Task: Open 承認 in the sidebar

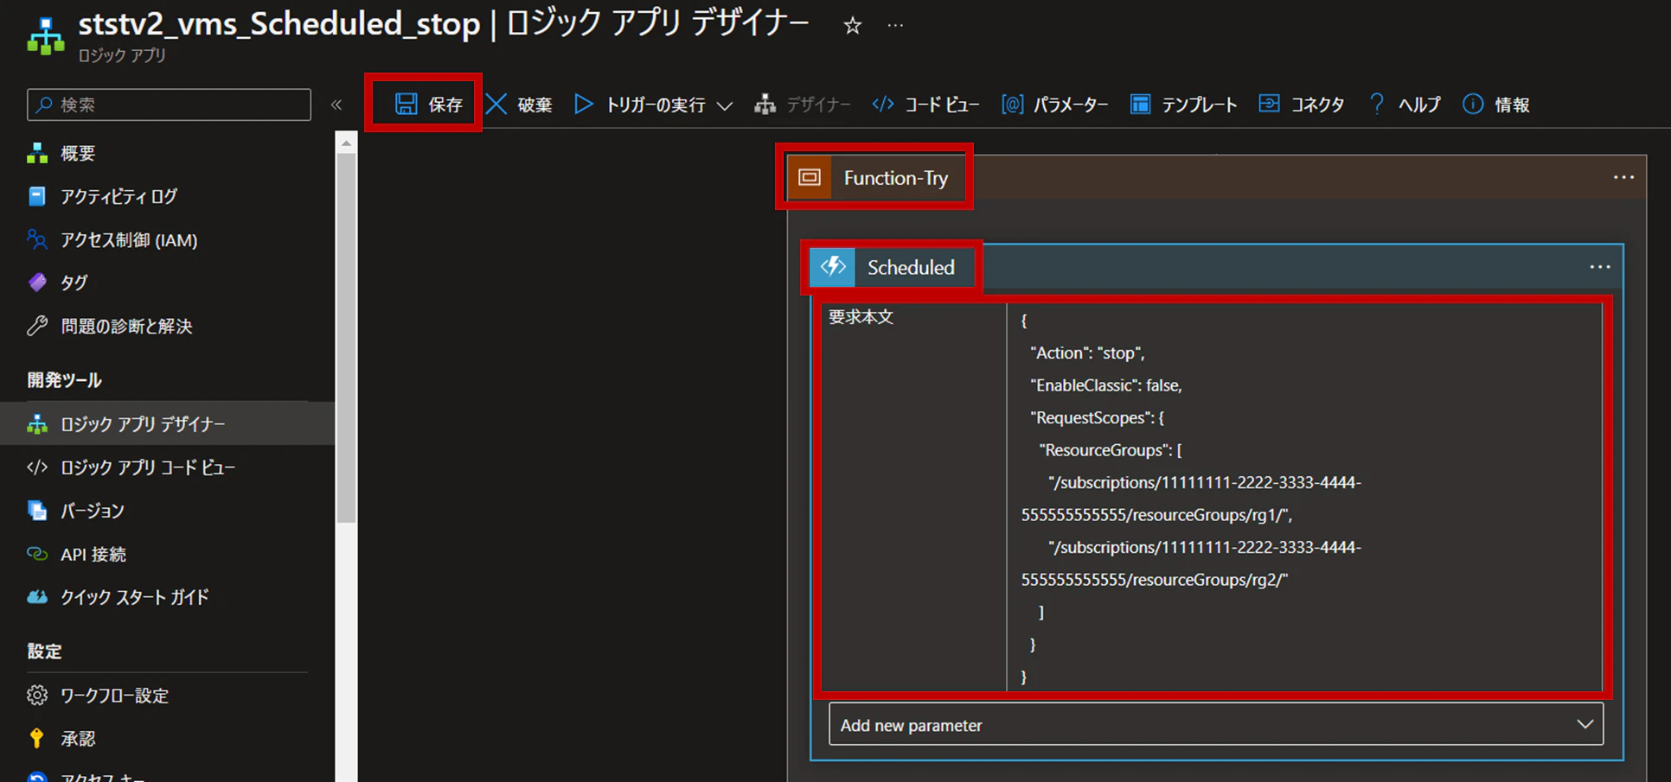Action: point(167,739)
